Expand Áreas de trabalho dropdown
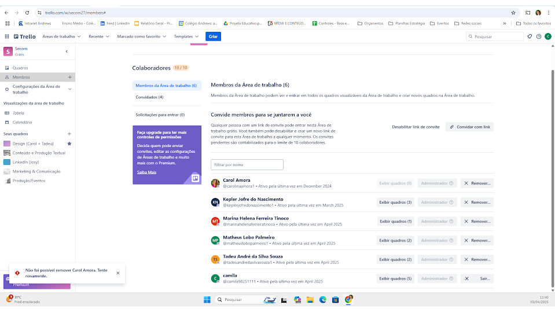 (x=61, y=36)
